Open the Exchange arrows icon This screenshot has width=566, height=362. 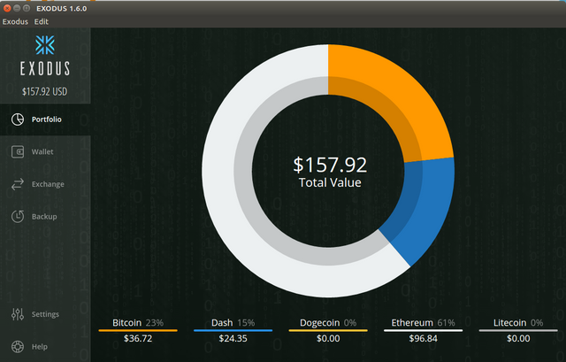tap(18, 184)
